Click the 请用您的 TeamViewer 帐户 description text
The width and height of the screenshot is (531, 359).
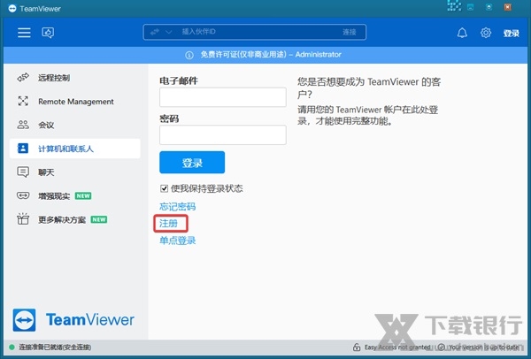tap(368, 115)
